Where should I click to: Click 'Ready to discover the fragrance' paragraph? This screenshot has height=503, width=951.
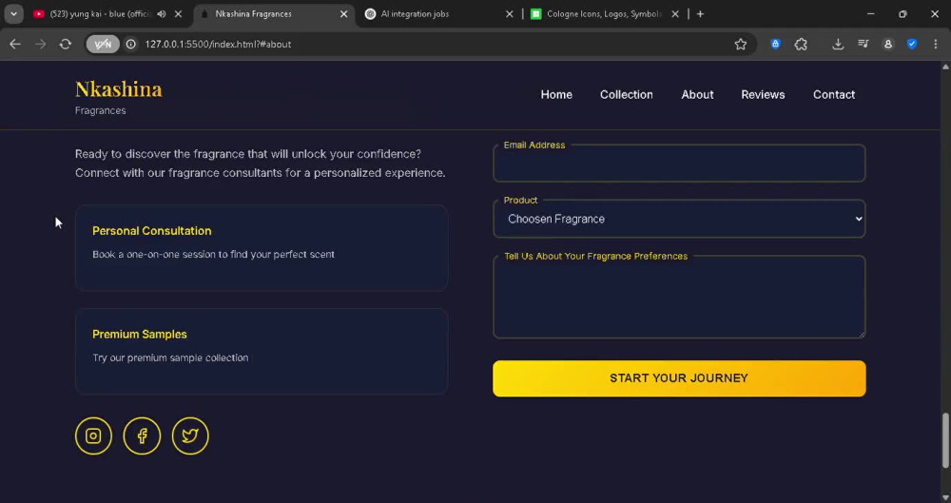click(261, 164)
